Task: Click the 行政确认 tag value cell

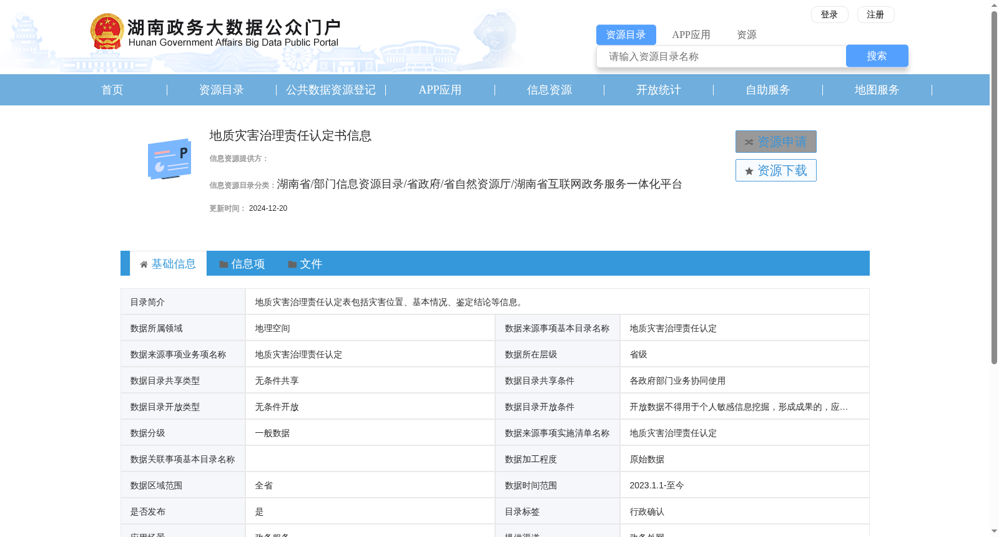Action: pos(744,511)
